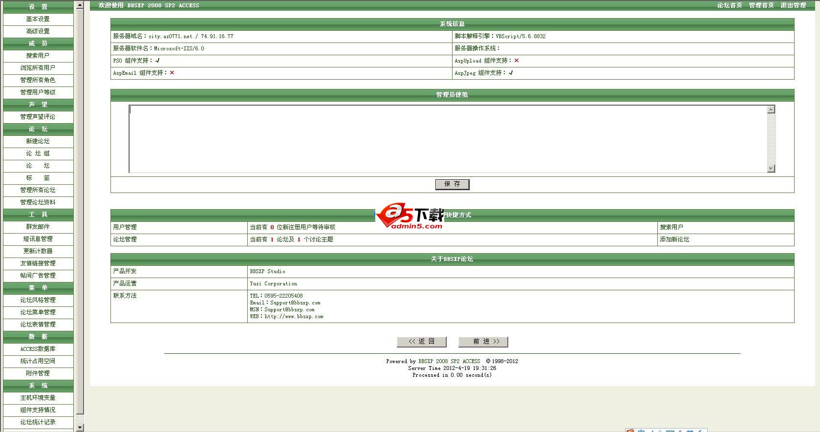Go to 管理所有角色

[38, 80]
